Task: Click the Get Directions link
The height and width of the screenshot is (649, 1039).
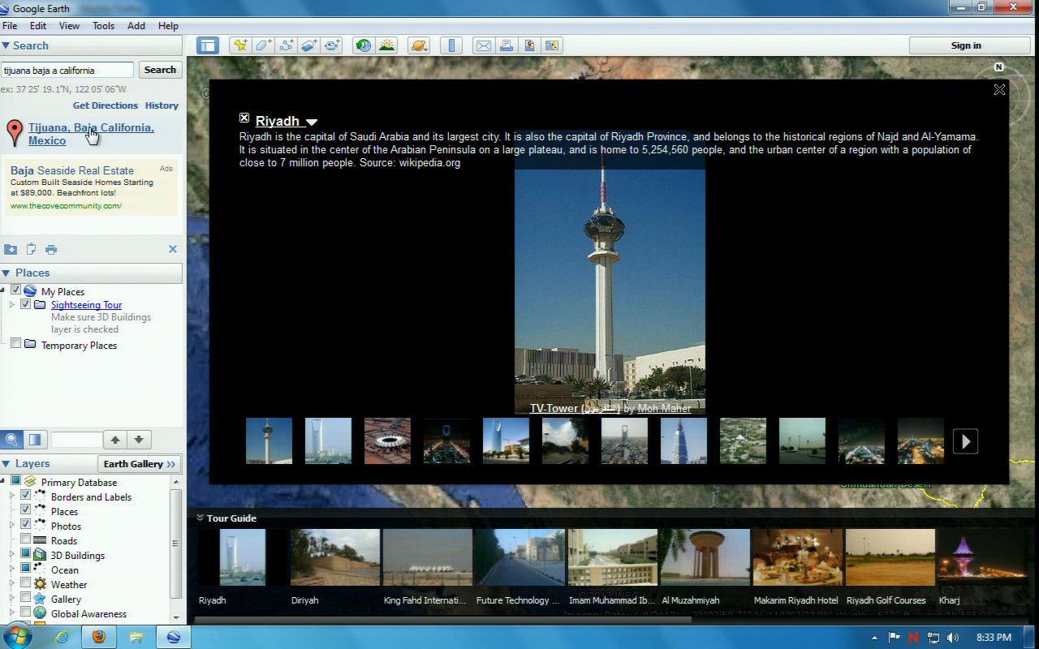Action: [106, 105]
